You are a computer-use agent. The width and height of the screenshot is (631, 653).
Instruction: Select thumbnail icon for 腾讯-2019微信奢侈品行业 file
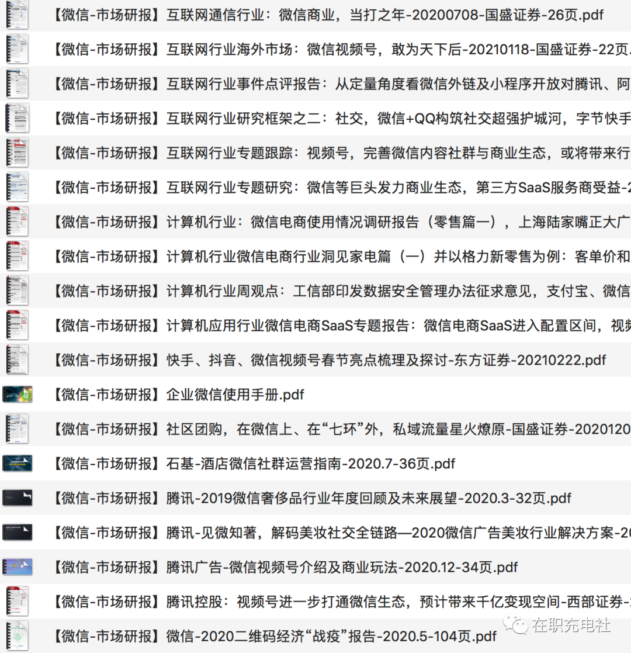(x=17, y=498)
